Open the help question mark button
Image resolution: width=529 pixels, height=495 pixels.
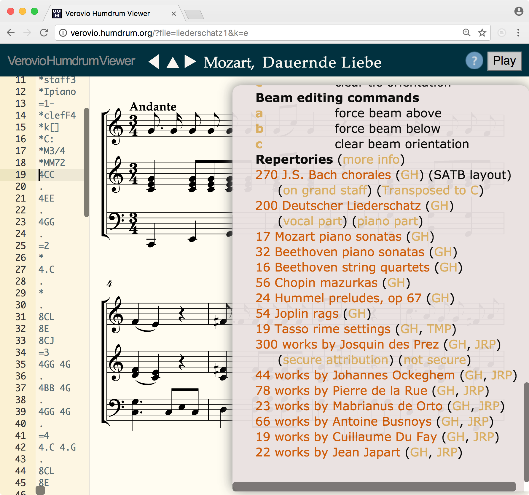(x=474, y=61)
